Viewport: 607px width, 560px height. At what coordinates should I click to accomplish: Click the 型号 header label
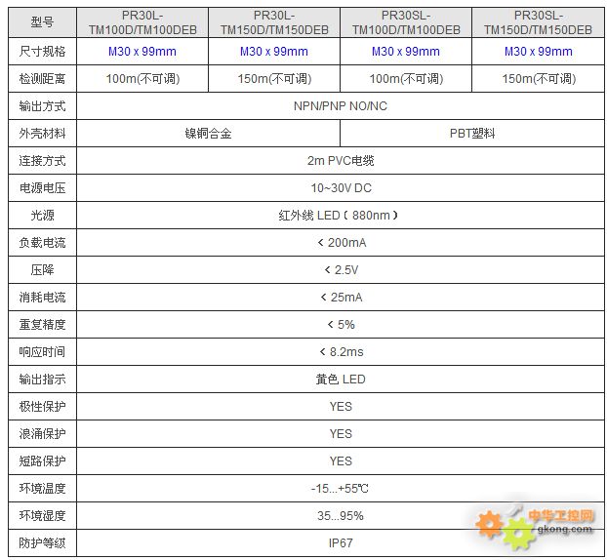pos(42,22)
